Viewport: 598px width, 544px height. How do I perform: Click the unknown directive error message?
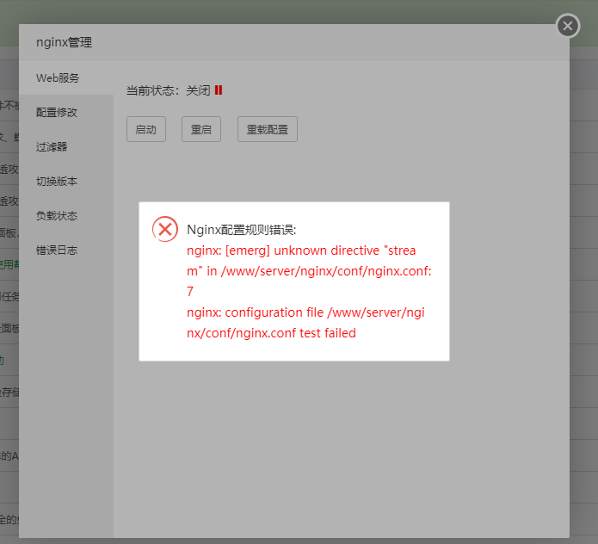tap(309, 271)
